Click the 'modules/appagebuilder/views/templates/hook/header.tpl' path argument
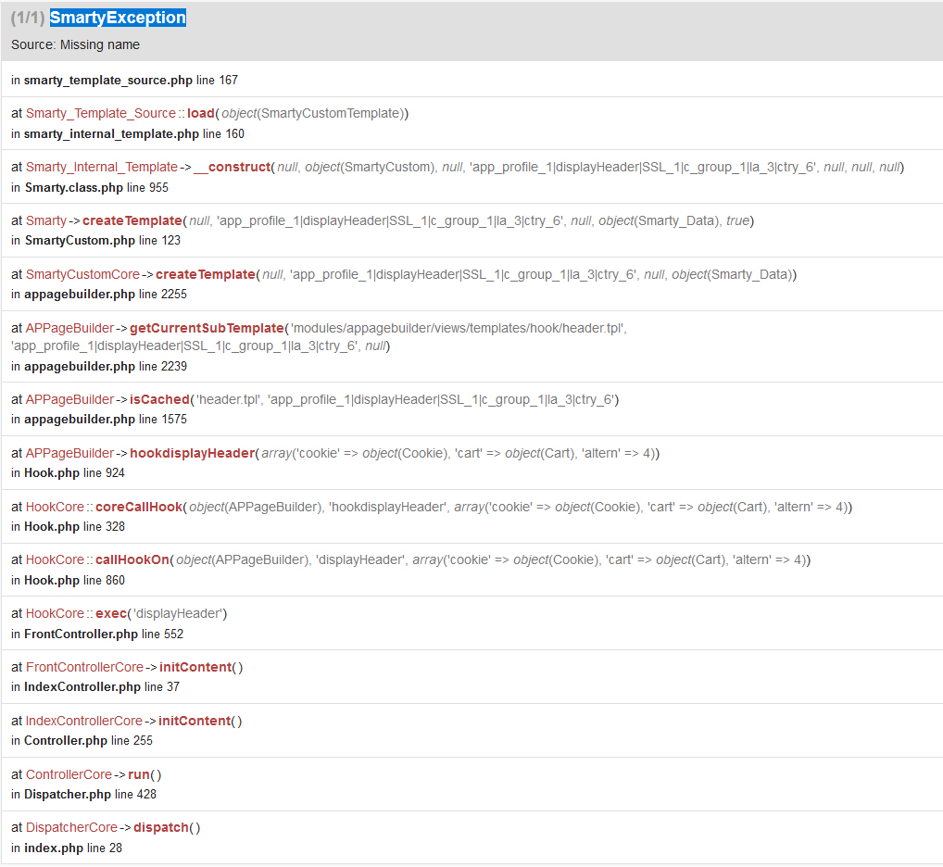The height and width of the screenshot is (867, 943). 459,328
